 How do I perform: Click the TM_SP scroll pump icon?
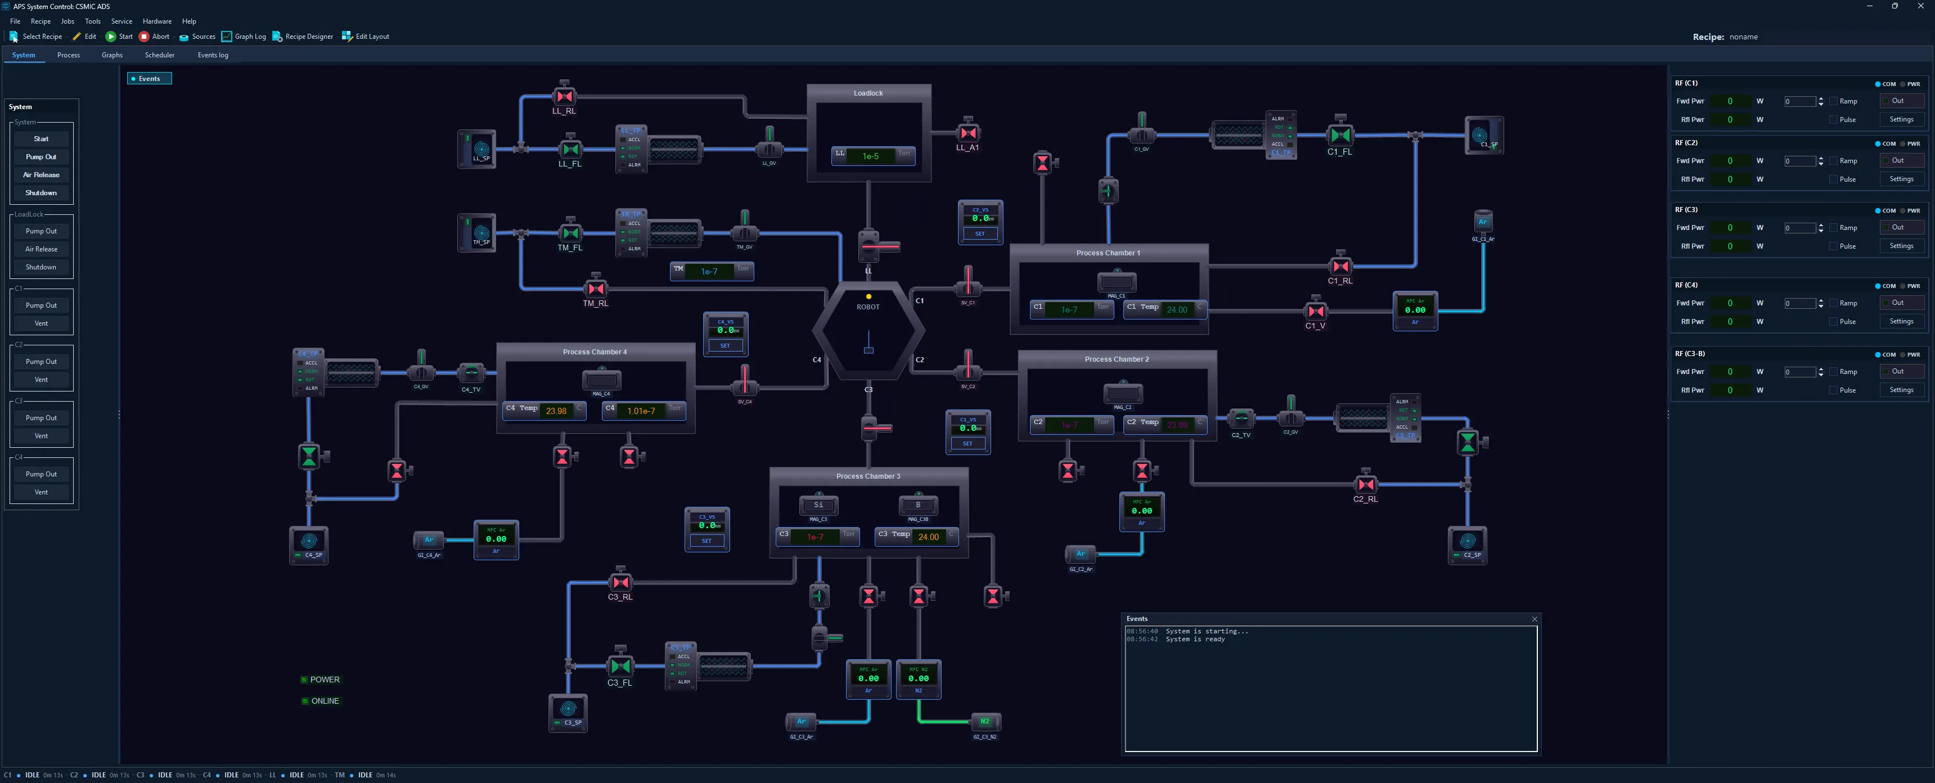coord(478,233)
